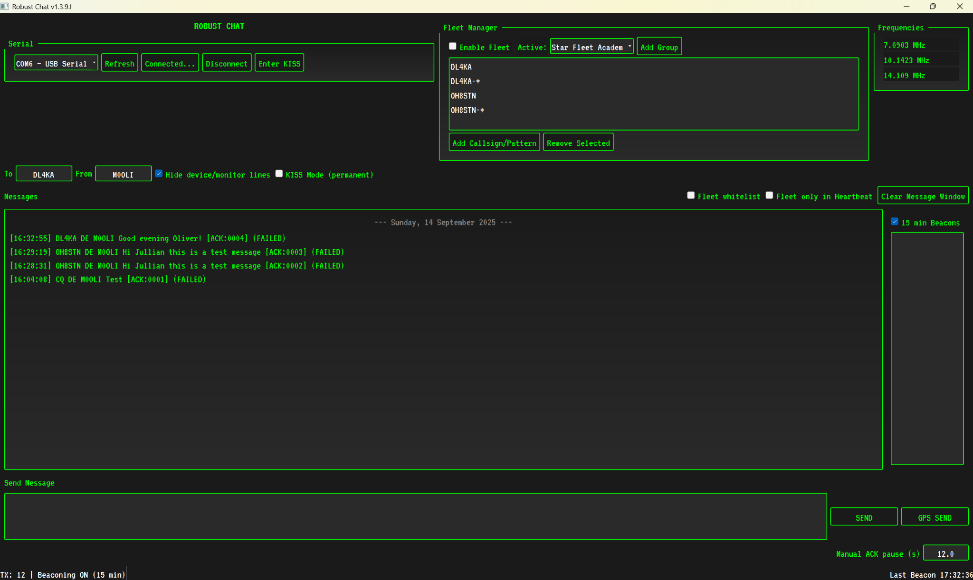Click the 16:28:31 OH8STN message line
973x580 pixels.
[x=177, y=266]
